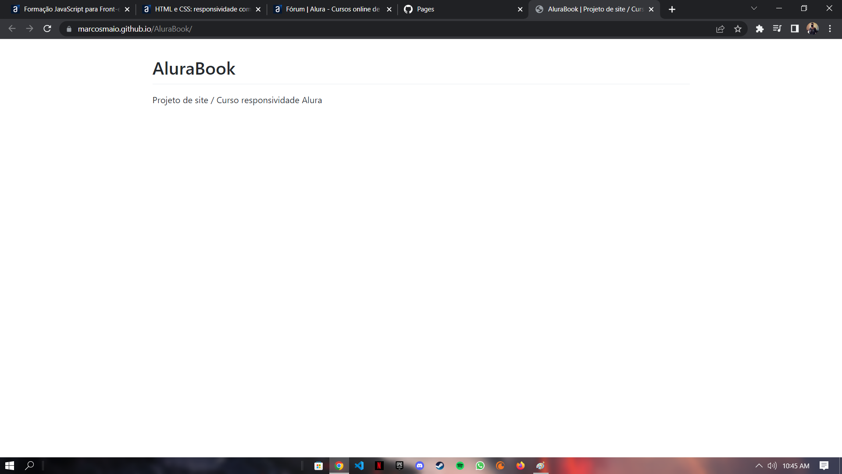
Task: Launch Visual Studio Code from taskbar
Action: click(x=359, y=466)
